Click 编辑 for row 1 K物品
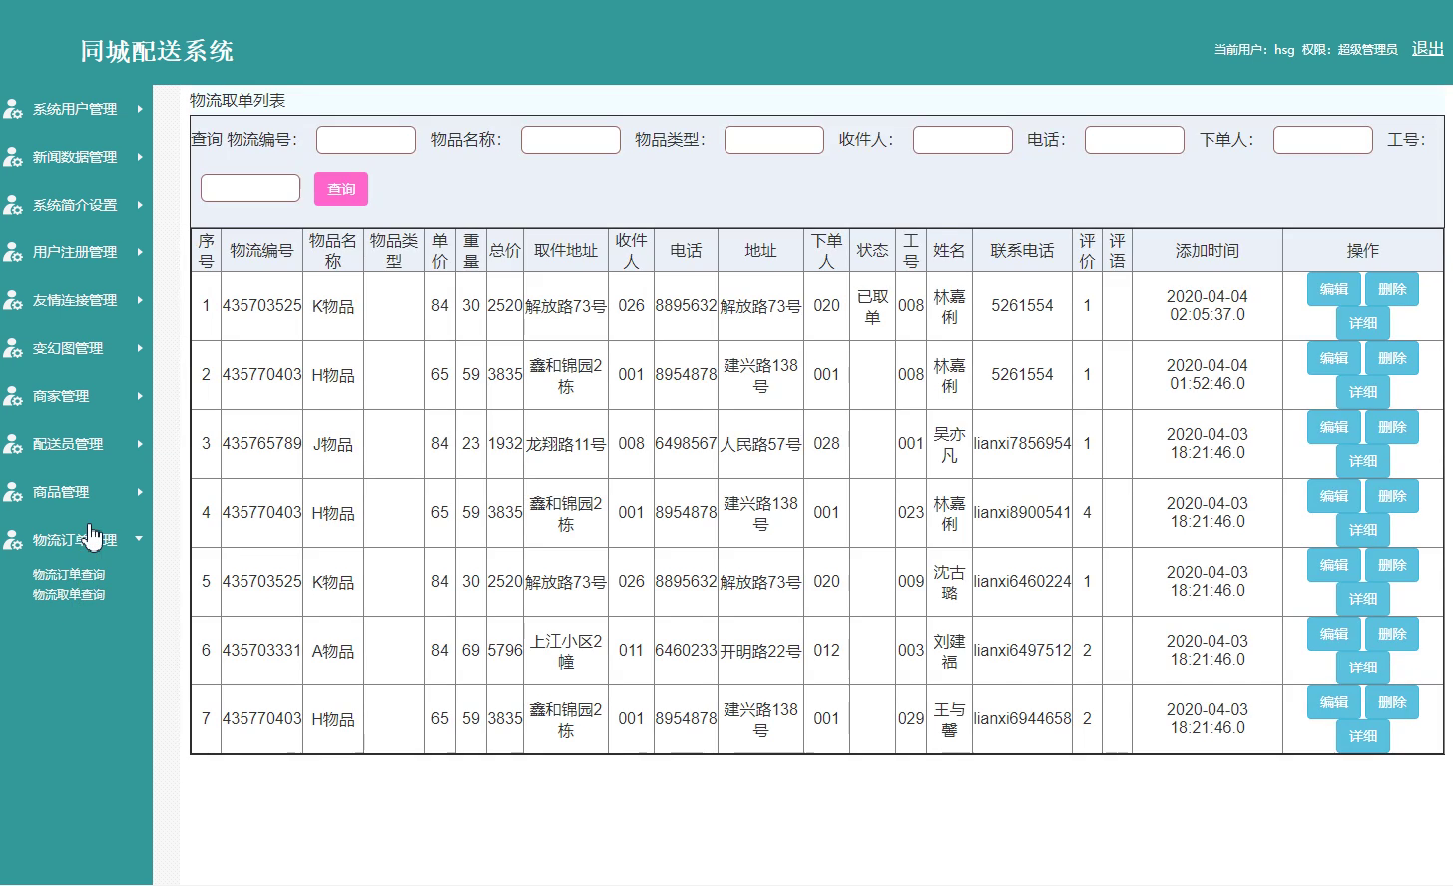 pyautogui.click(x=1334, y=289)
